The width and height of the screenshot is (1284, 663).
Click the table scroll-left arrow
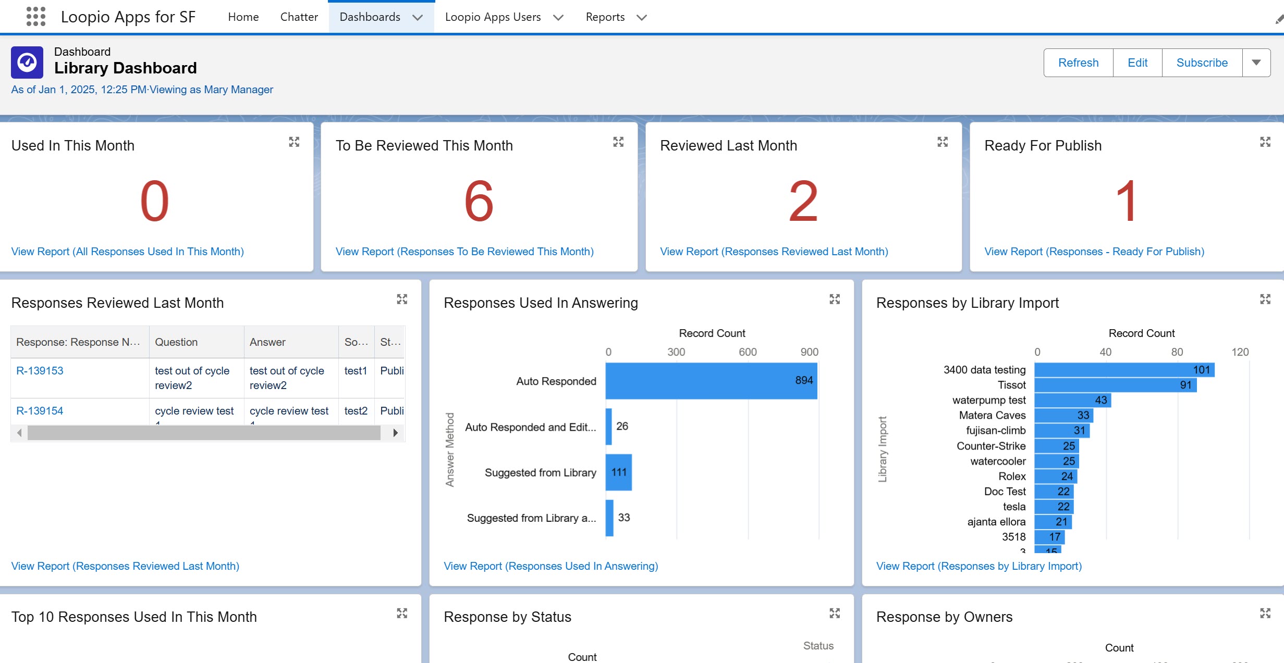point(19,432)
